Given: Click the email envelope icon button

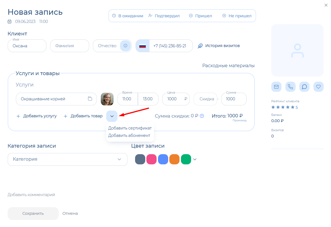Looking at the screenshot, I should [x=276, y=87].
